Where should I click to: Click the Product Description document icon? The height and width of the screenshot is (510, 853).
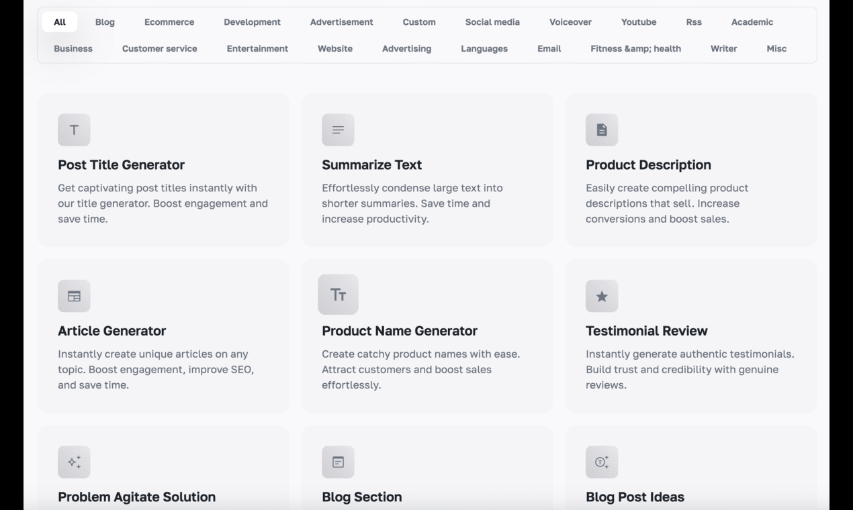[602, 130]
